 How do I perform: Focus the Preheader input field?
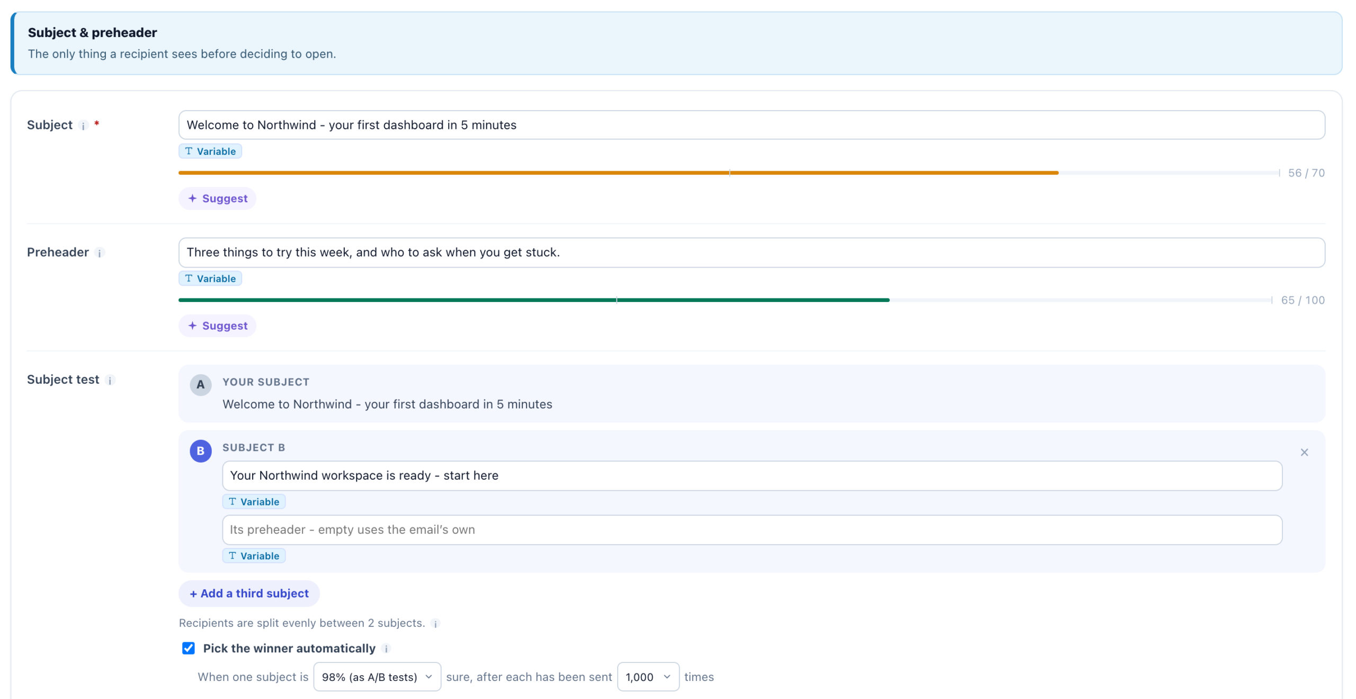752,252
